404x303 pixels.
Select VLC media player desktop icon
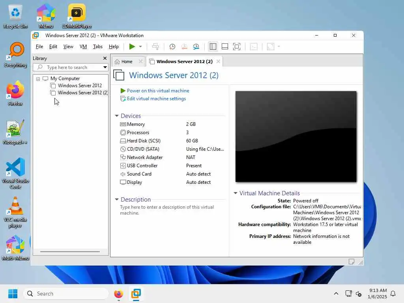(15, 212)
